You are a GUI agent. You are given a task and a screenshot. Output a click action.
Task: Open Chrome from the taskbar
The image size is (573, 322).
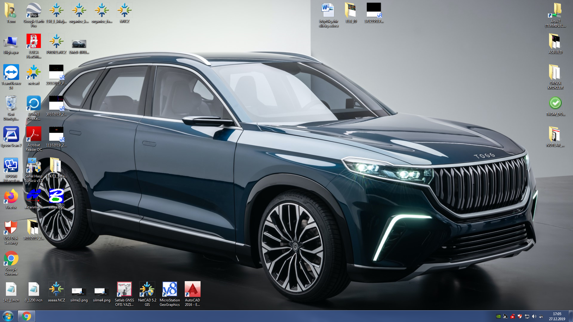pyautogui.click(x=27, y=316)
